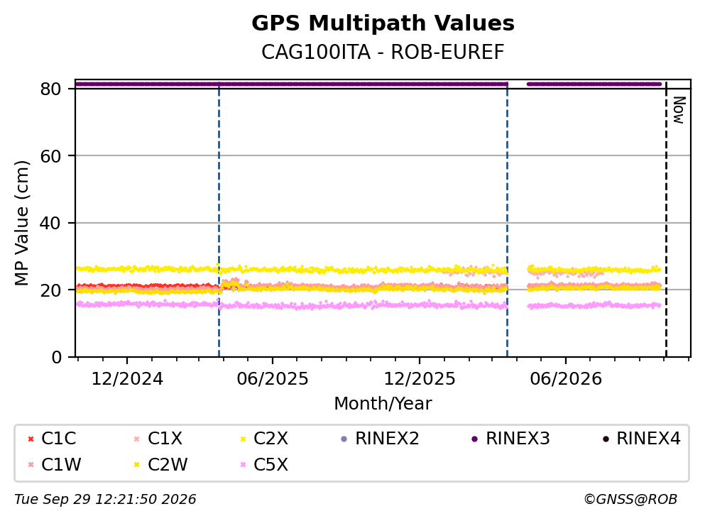Click the CAG100ITA - ROB-EUREF subtitle

(383, 52)
